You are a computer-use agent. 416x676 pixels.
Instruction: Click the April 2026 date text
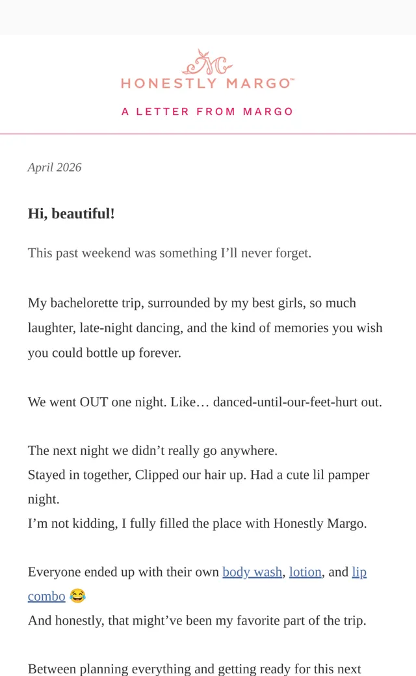[55, 167]
